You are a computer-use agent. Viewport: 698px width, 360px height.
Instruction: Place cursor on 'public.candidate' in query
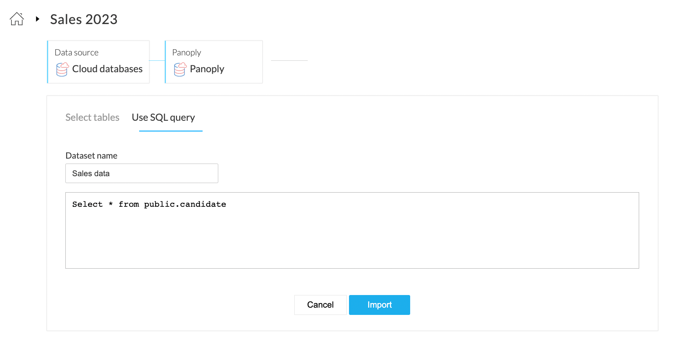point(185,204)
